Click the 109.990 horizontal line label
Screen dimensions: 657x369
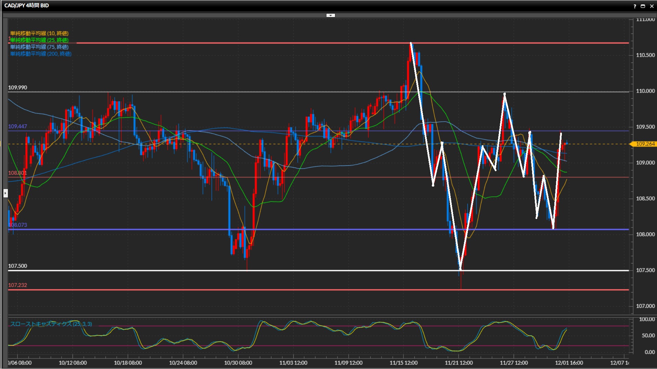(x=17, y=87)
